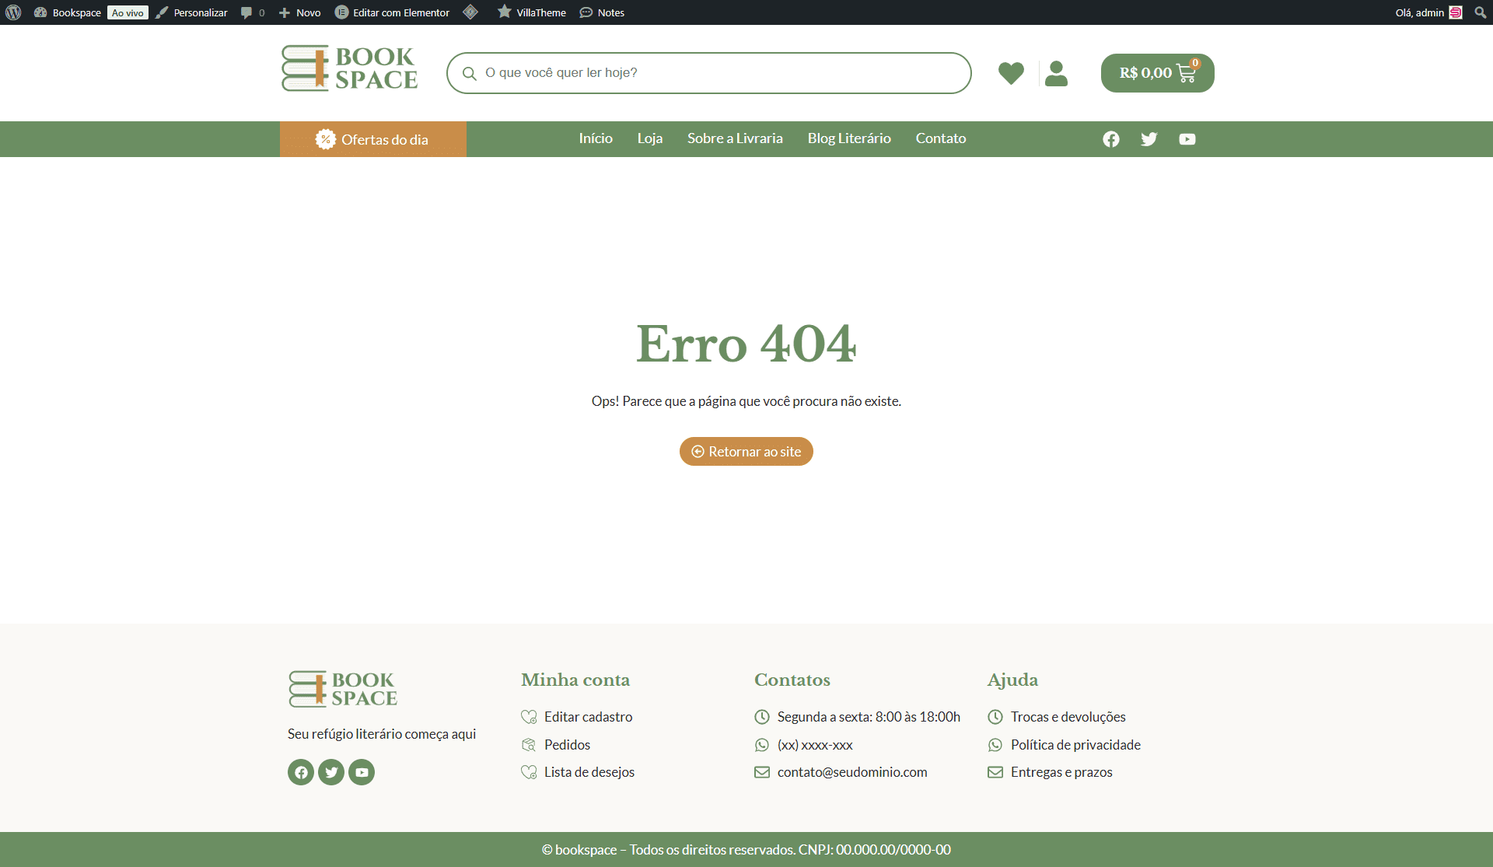Click the user account icon

coord(1056,73)
